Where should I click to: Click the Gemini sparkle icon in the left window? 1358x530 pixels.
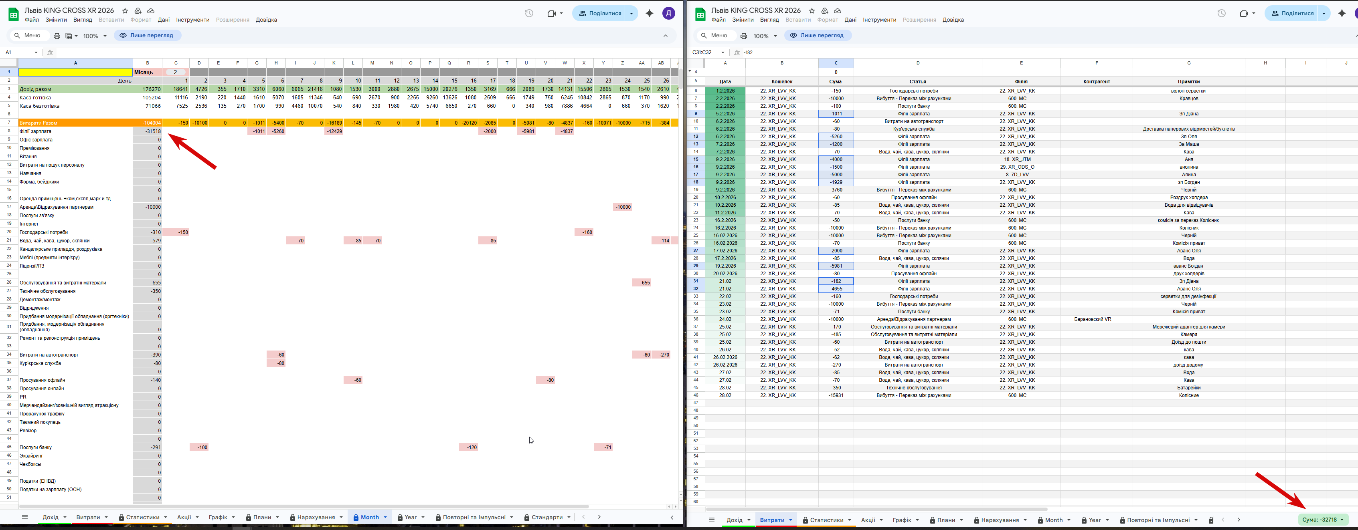[650, 13]
